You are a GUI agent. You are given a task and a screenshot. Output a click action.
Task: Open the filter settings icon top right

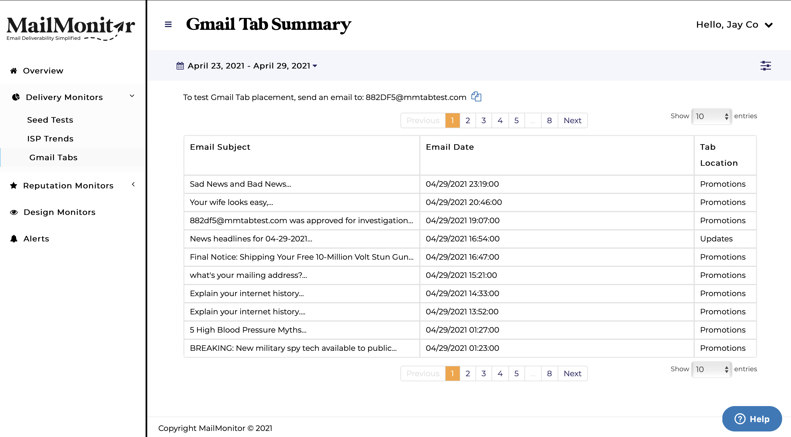[x=766, y=65]
